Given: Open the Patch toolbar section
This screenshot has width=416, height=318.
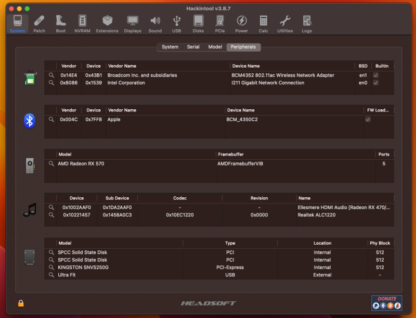Looking at the screenshot, I should click(39, 23).
